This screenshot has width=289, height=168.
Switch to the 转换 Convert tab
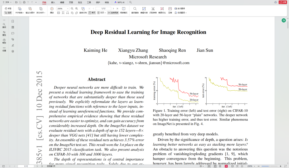pyautogui.click(x=107, y=2)
